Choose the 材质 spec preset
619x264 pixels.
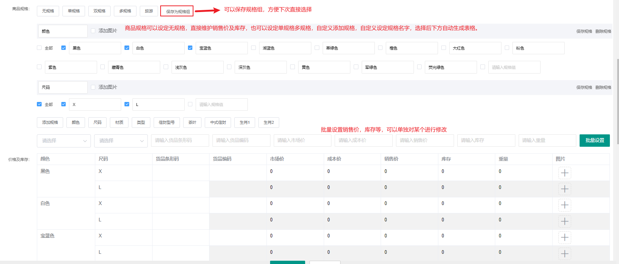[x=119, y=122]
